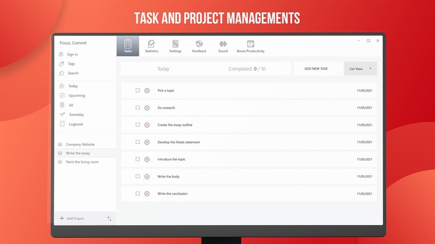Click Add Project label
The width and height of the screenshot is (435, 244).
[75, 218]
